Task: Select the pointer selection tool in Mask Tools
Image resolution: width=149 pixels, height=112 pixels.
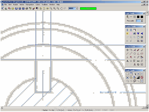Action: [135, 74]
